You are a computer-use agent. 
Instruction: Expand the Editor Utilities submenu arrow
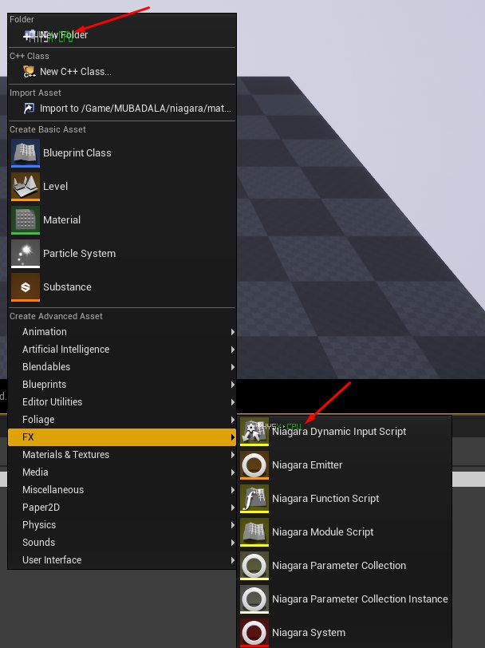(x=233, y=402)
